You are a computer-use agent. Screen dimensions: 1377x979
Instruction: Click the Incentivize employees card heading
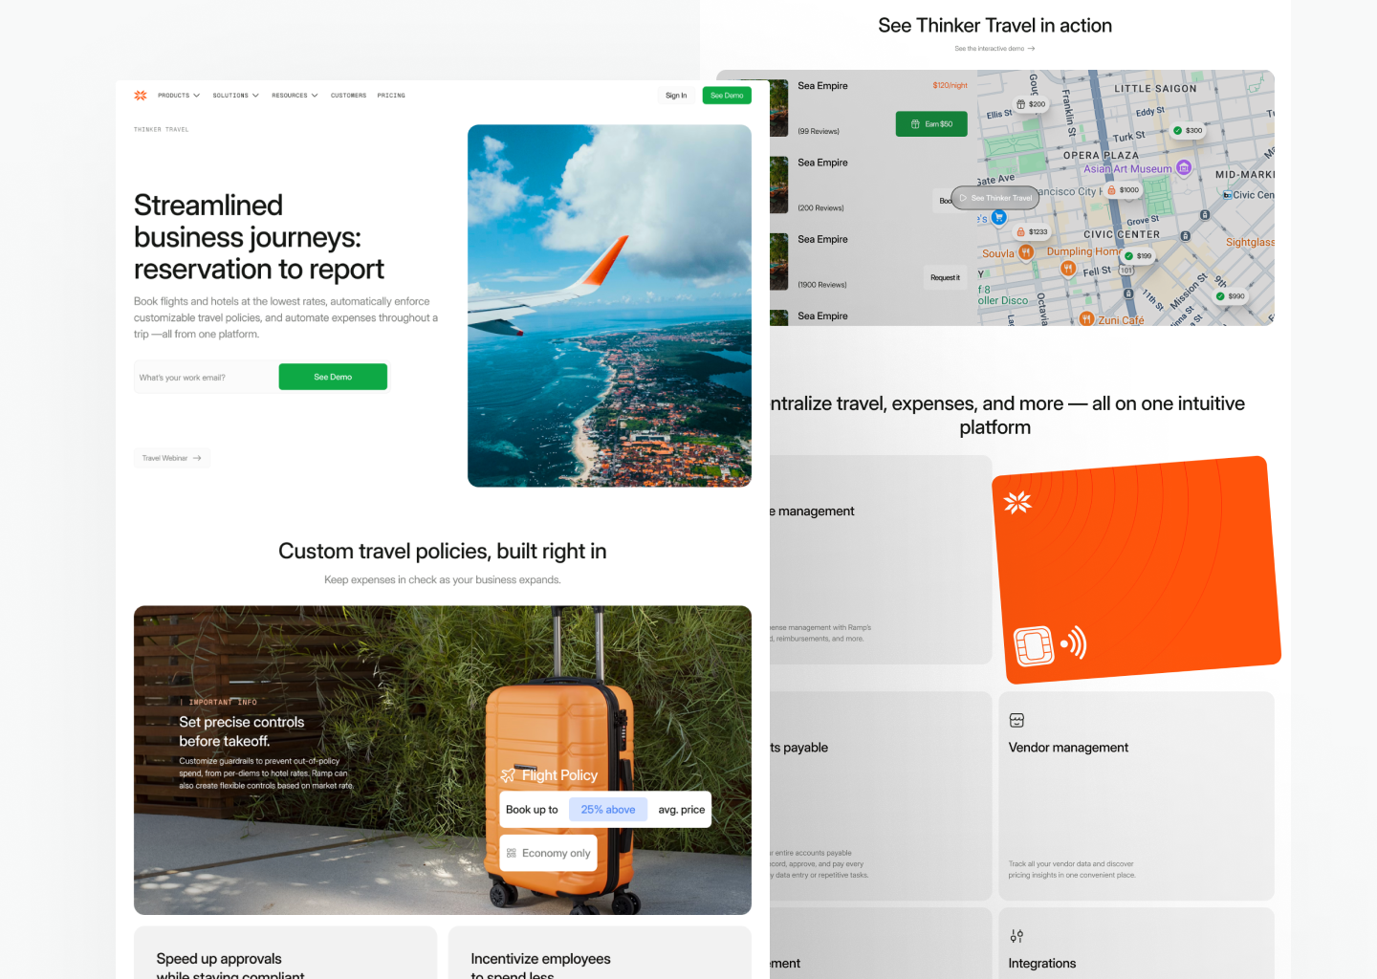click(x=540, y=967)
